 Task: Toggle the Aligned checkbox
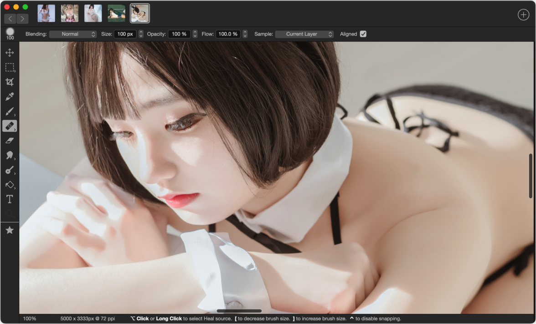363,34
